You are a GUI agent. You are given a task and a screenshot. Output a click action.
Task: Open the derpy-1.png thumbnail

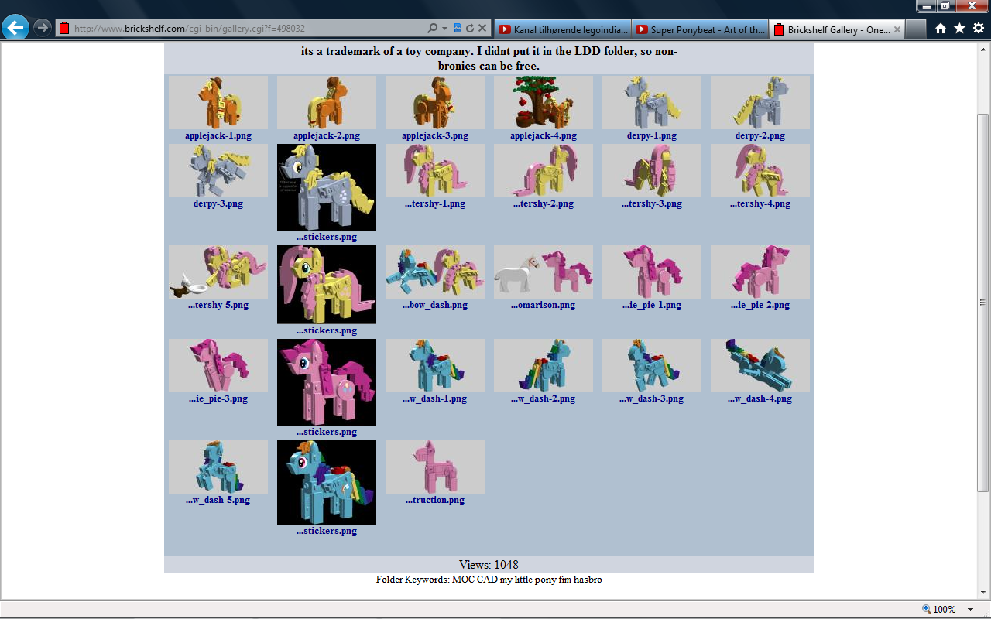(x=652, y=102)
